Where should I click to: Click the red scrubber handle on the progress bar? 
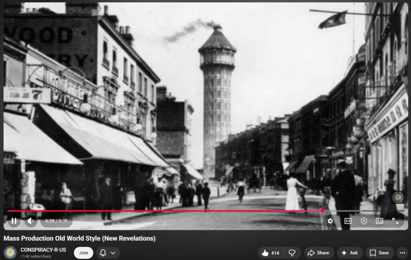(x=322, y=211)
